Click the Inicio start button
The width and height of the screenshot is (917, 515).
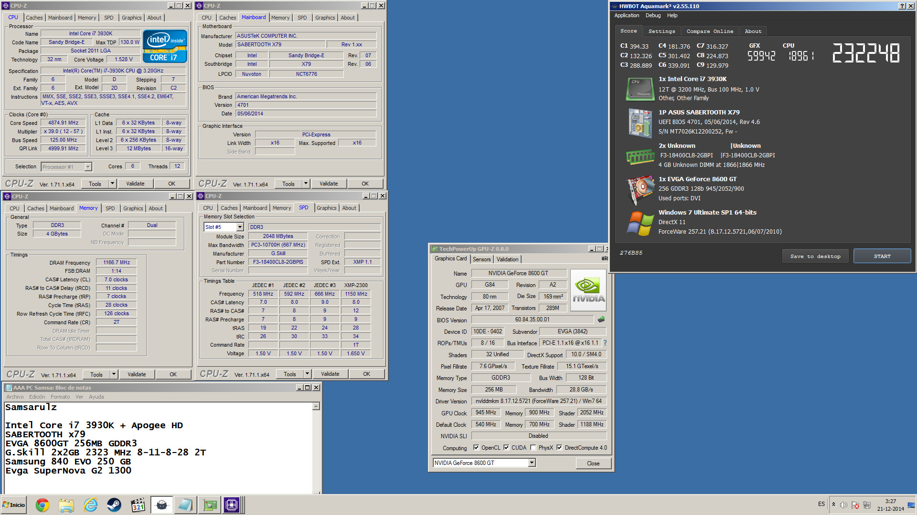pos(14,505)
